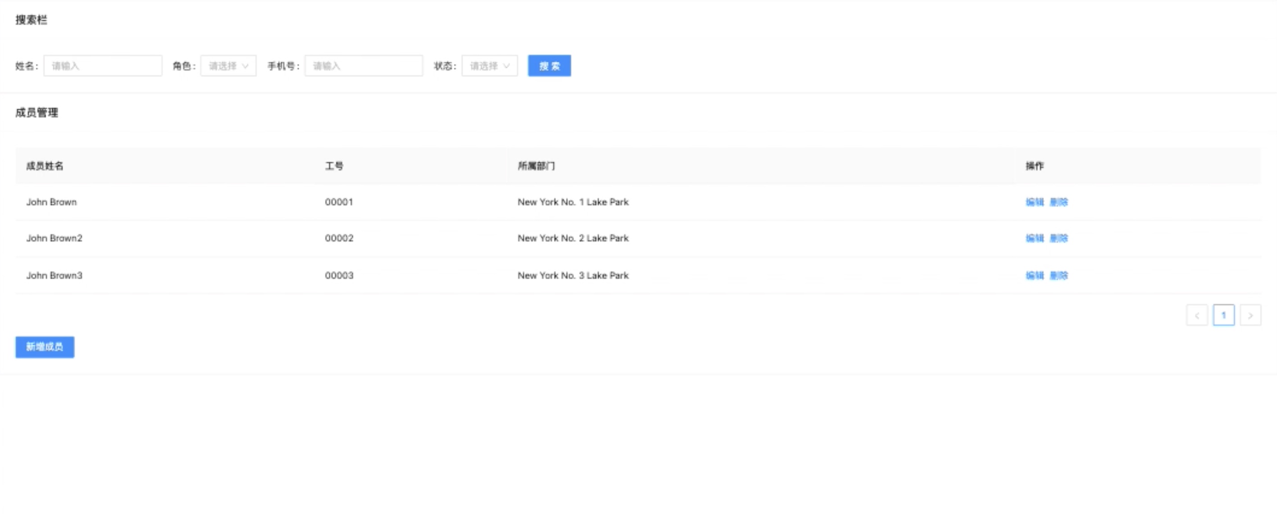Edit the John Brown row via 编辑
The width and height of the screenshot is (1277, 514).
click(1035, 202)
